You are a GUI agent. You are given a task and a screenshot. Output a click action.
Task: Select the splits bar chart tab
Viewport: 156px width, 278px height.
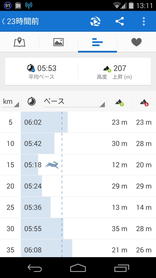tap(97, 42)
